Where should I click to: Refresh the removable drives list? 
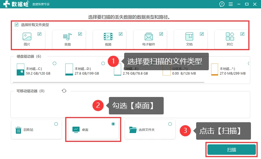pyautogui.click(x=64, y=91)
